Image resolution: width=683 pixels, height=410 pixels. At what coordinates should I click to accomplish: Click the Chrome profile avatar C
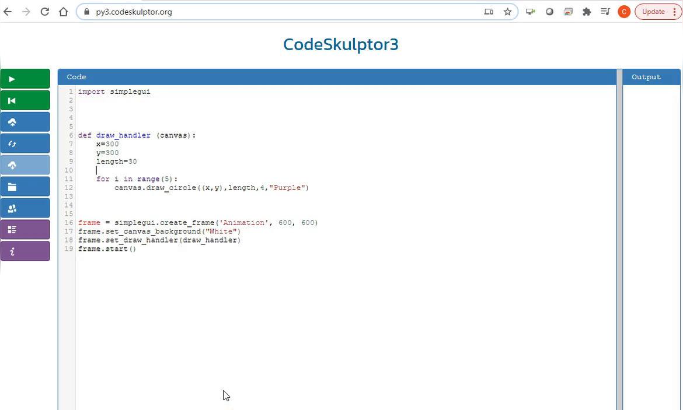pos(623,12)
